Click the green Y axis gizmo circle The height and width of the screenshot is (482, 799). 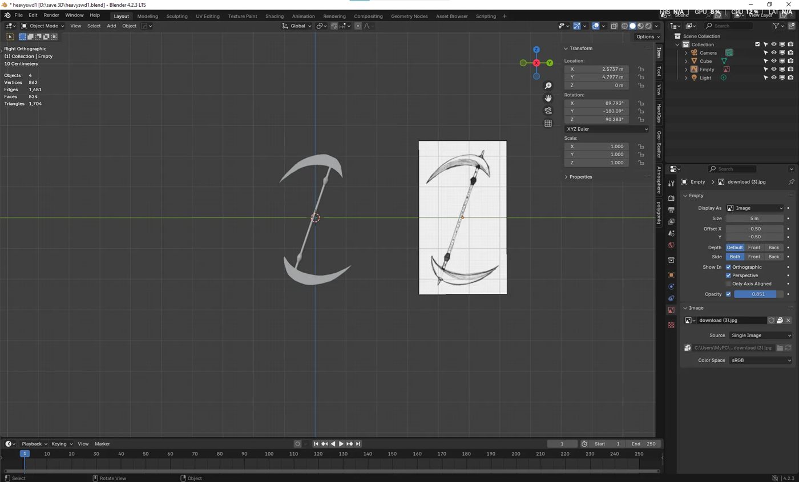[x=550, y=63]
